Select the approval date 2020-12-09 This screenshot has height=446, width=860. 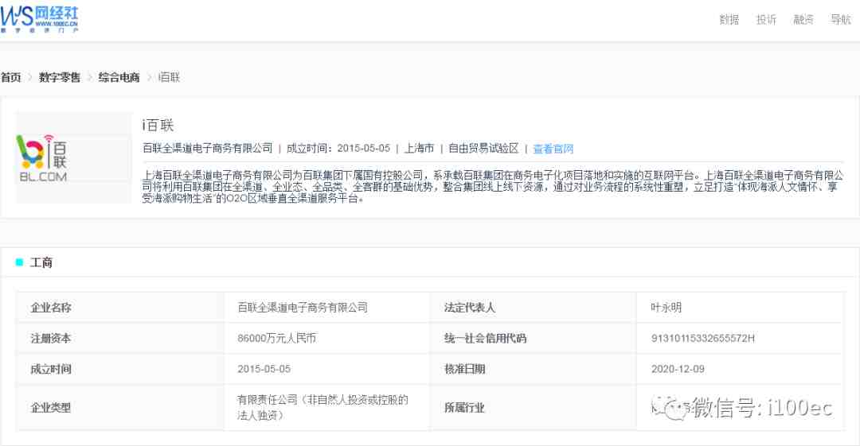coord(678,369)
